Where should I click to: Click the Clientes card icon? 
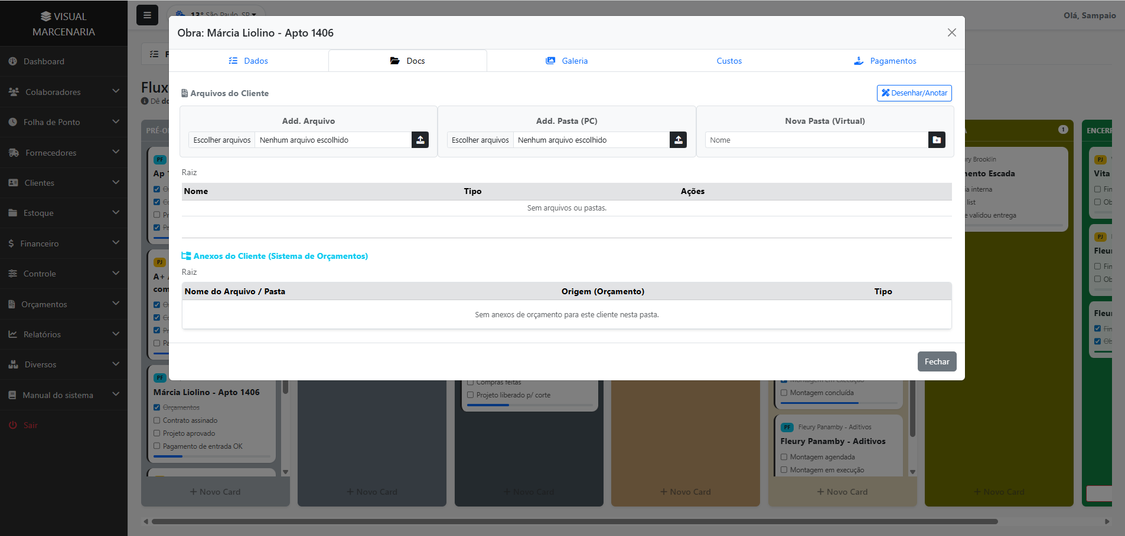(14, 183)
